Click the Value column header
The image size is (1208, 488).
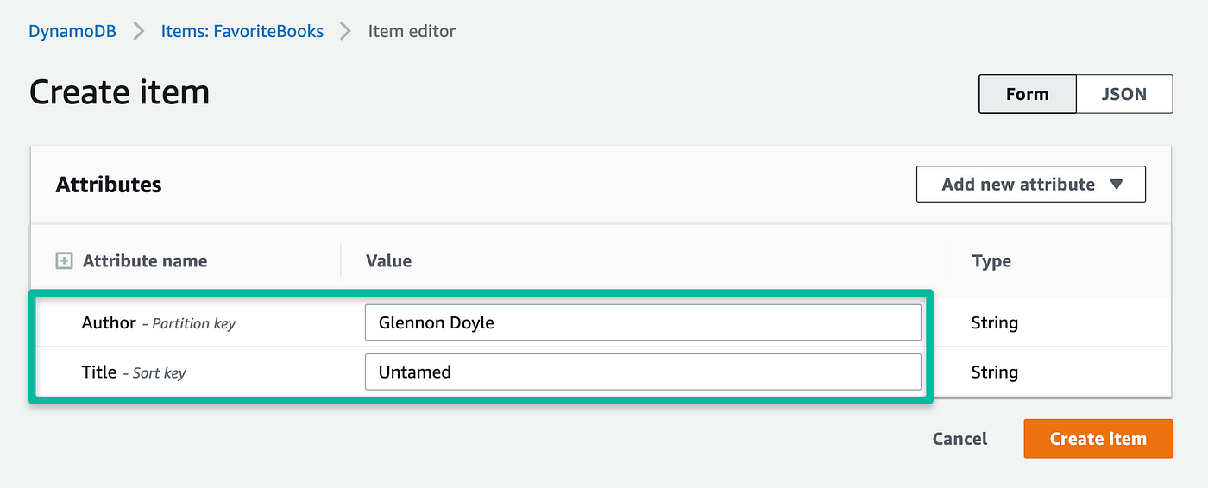(x=389, y=260)
